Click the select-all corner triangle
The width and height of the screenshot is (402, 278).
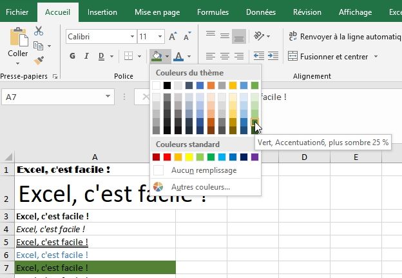[8, 156]
